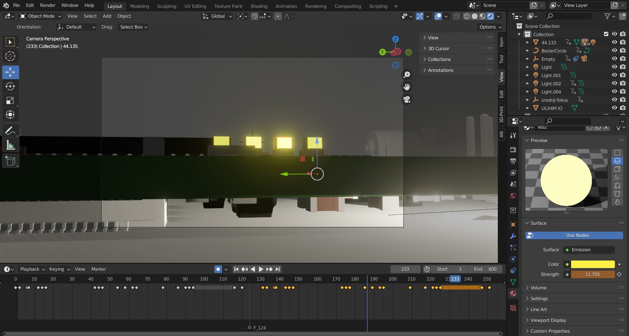629x336 pixels.
Task: Click the Add Cube tool
Action: coord(10,161)
